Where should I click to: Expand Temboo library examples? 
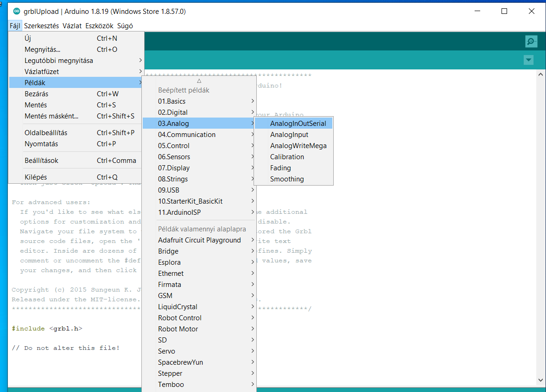point(199,385)
